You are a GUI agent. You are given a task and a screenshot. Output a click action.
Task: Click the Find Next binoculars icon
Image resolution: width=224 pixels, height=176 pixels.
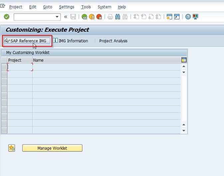point(125,17)
